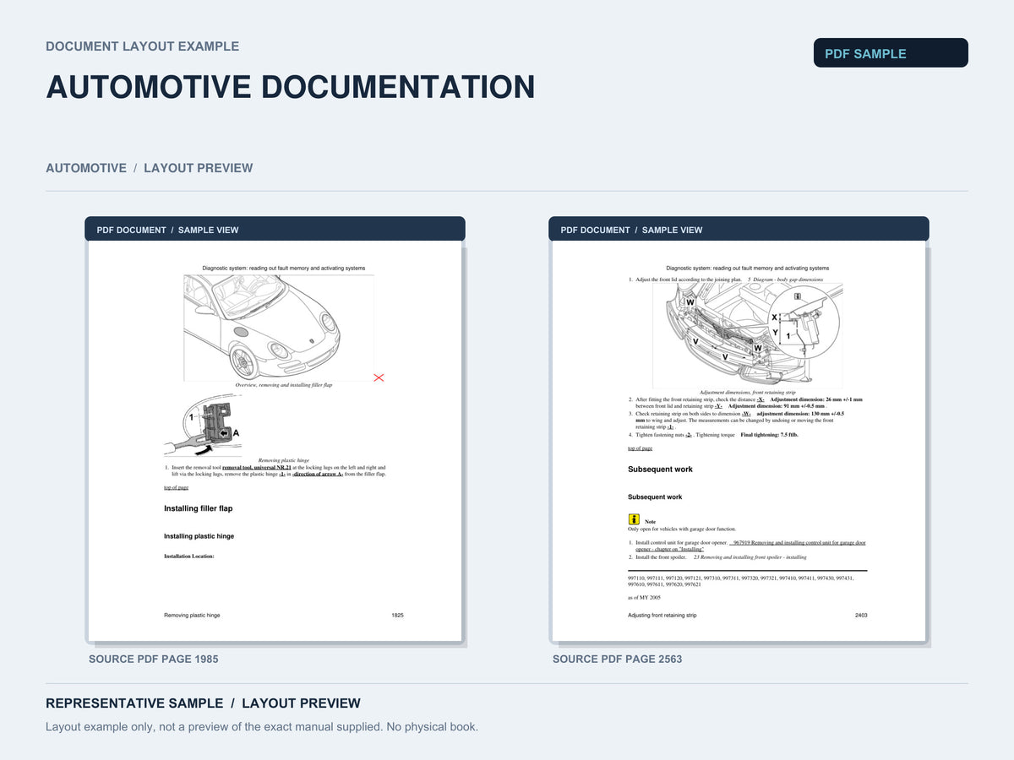Screen dimensions: 1014x760
Task: Click the 'Installing filler flap' heading
Action: click(x=199, y=508)
